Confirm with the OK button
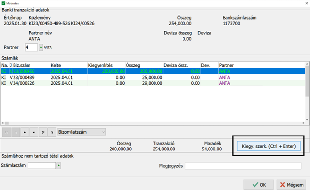 (x=259, y=185)
